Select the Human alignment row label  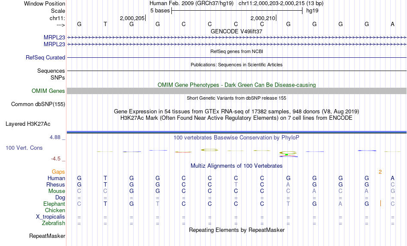(56, 178)
